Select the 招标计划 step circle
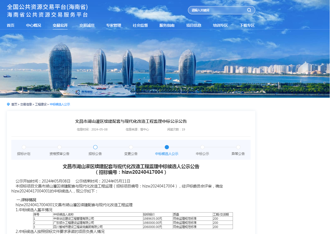Image resolution: width=332 pixels, height=234 pixels. tap(24, 147)
